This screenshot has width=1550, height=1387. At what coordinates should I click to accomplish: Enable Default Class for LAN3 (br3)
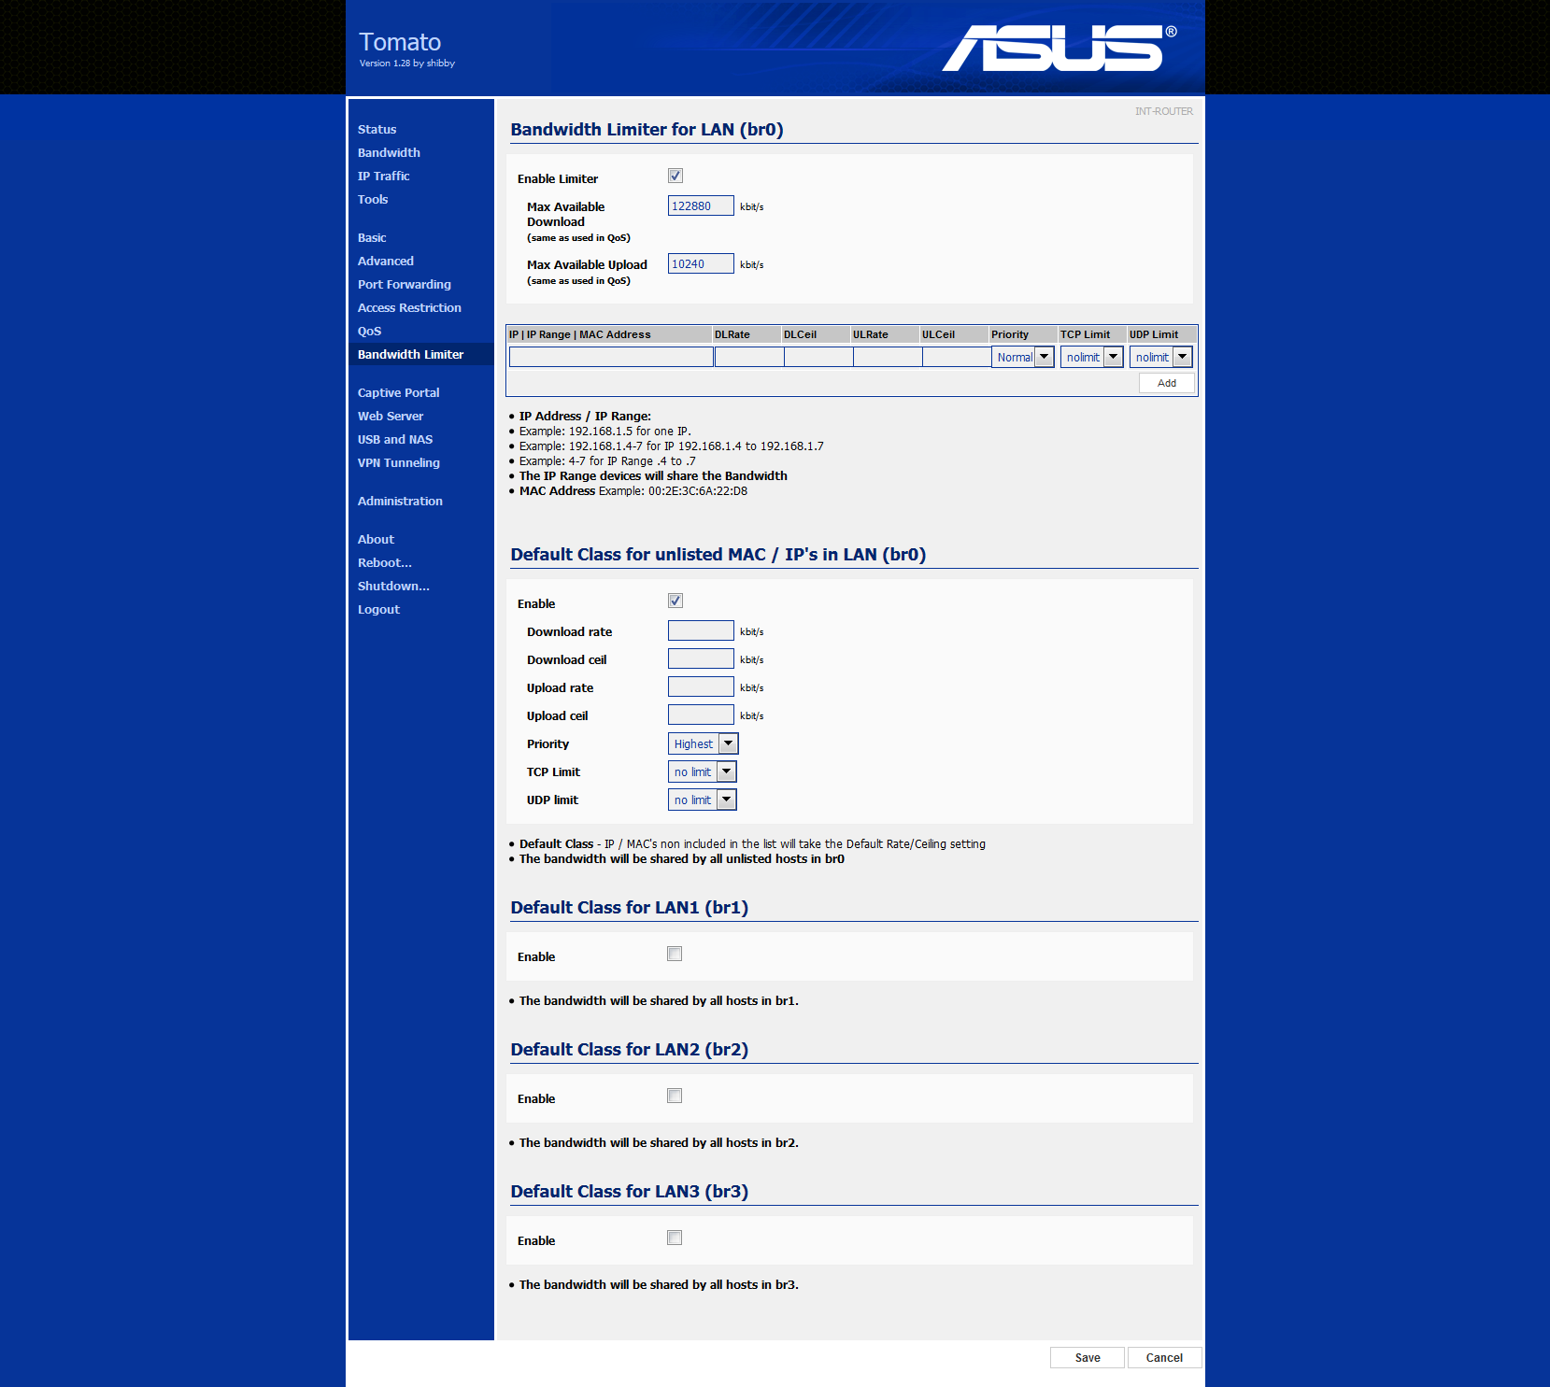[675, 1238]
